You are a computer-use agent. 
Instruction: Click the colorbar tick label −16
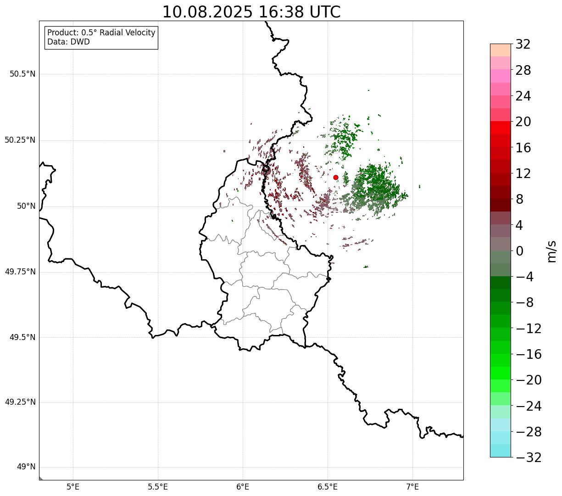pos(529,354)
